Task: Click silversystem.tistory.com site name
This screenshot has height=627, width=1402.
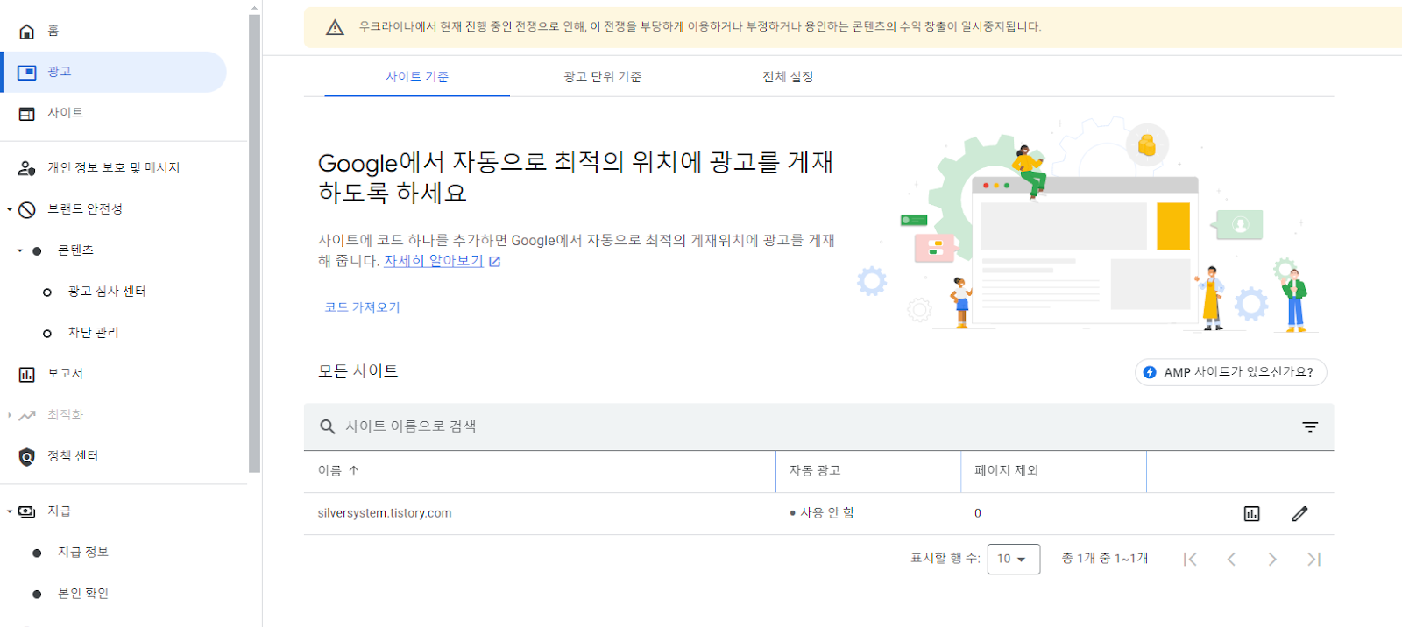Action: pos(385,513)
